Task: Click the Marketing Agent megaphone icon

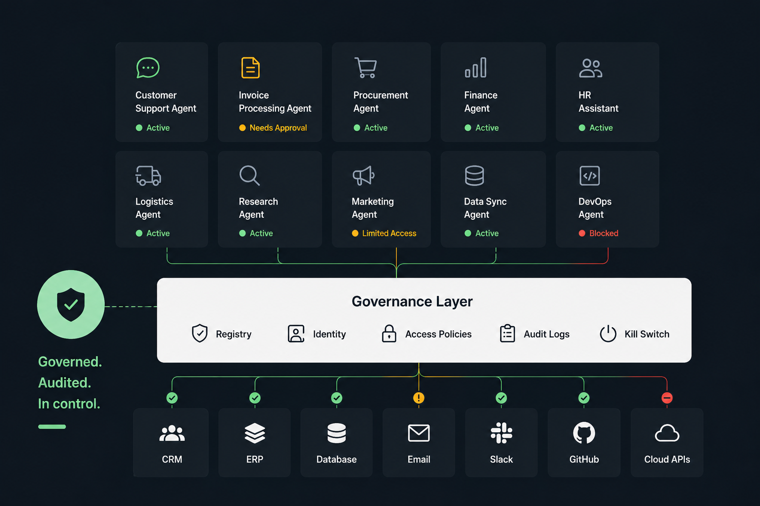Action: click(x=364, y=175)
